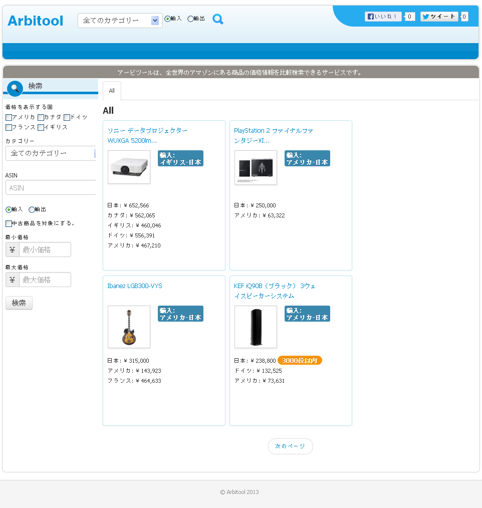Open the header category dropdown
The image size is (482, 508).
120,21
